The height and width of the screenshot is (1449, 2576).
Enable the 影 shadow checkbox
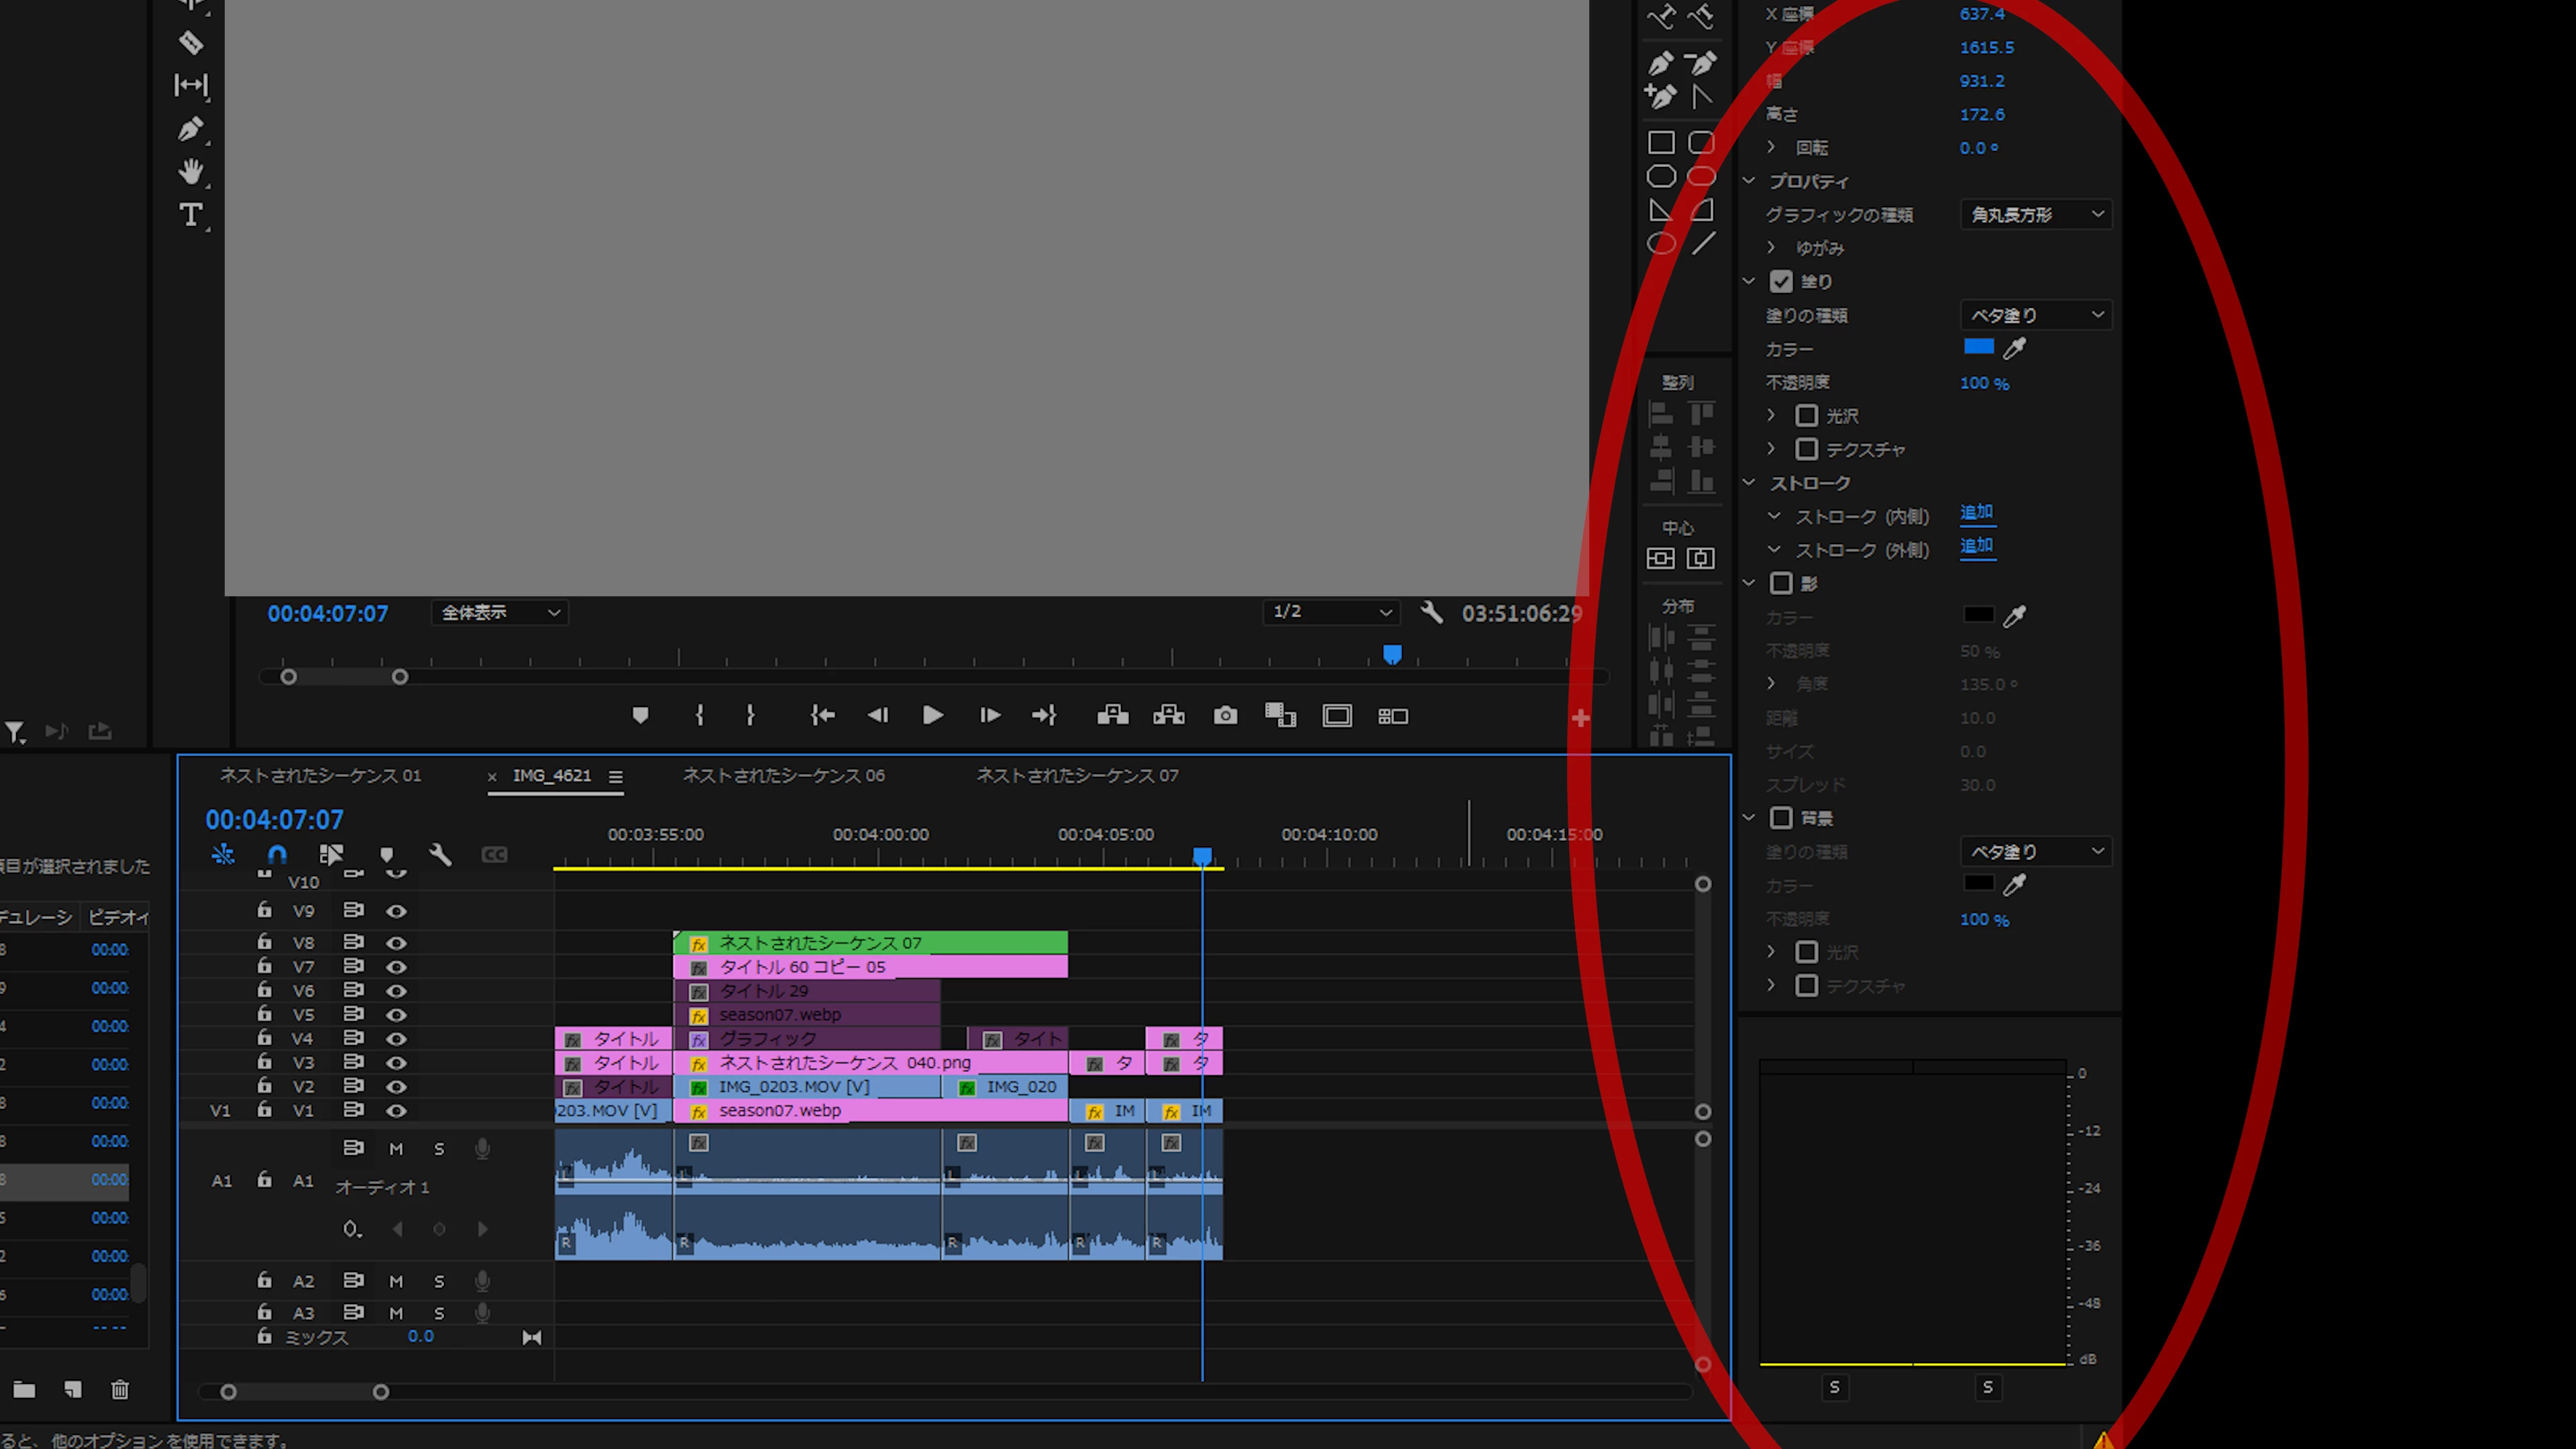(1781, 583)
